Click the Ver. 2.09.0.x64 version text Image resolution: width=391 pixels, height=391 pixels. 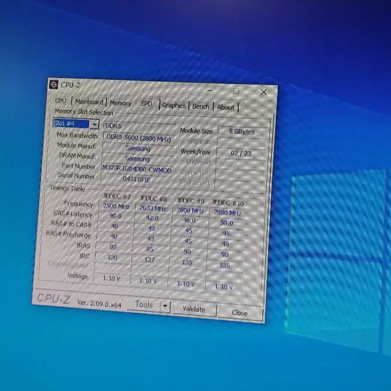[x=99, y=304]
